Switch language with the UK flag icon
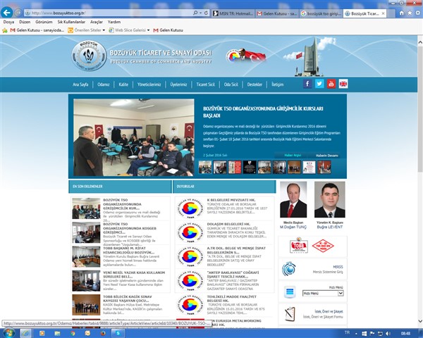 343,84
